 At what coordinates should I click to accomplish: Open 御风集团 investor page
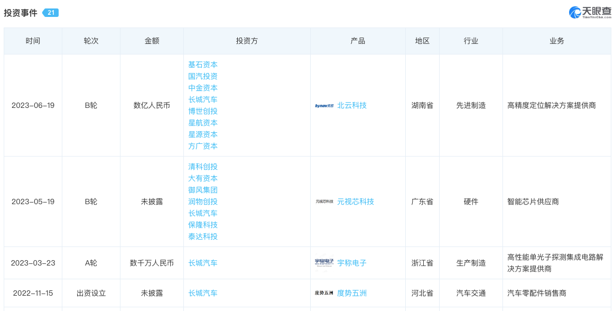203,190
